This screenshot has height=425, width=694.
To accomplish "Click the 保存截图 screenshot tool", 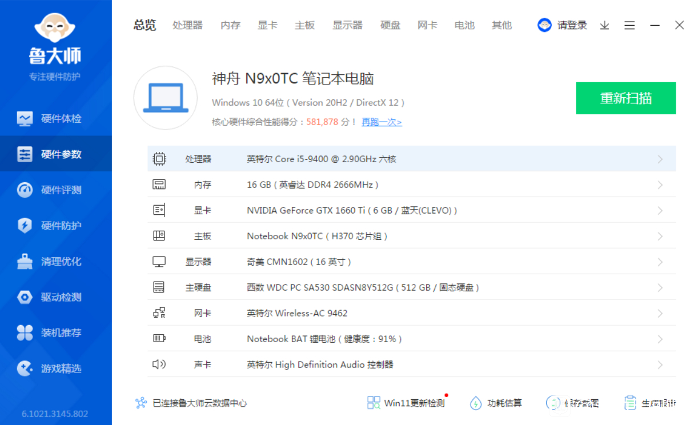I will pyautogui.click(x=572, y=403).
